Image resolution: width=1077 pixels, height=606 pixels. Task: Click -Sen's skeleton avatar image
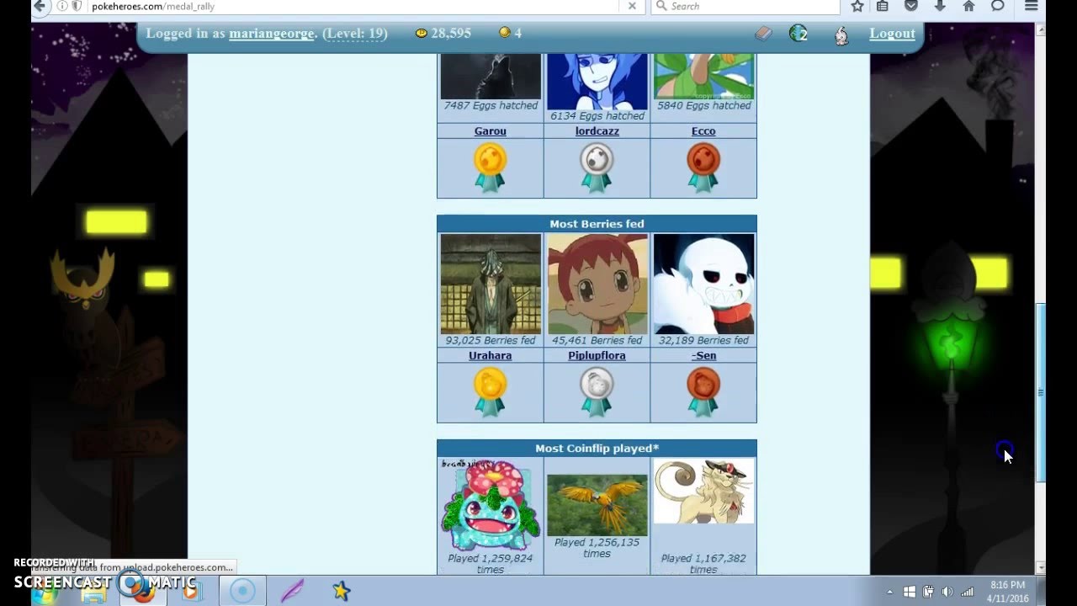[704, 284]
